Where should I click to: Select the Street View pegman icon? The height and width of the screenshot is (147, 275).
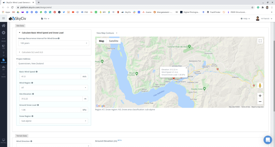[x=260, y=86]
